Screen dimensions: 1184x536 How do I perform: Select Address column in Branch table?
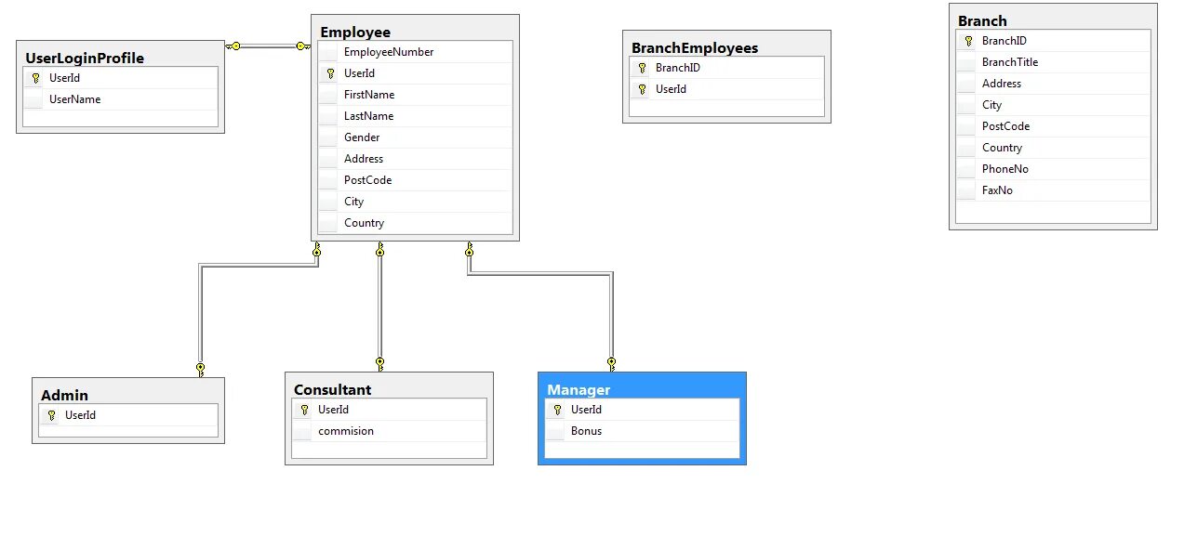(x=1053, y=84)
